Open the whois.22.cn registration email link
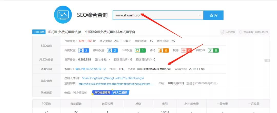This screenshot has height=113, width=277. coord(114,84)
